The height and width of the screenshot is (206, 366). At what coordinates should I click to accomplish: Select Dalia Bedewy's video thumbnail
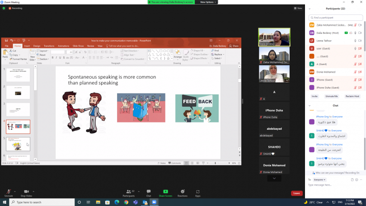click(x=274, y=37)
